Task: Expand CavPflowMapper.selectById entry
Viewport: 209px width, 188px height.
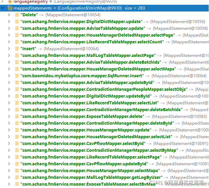Action: [9, 144]
